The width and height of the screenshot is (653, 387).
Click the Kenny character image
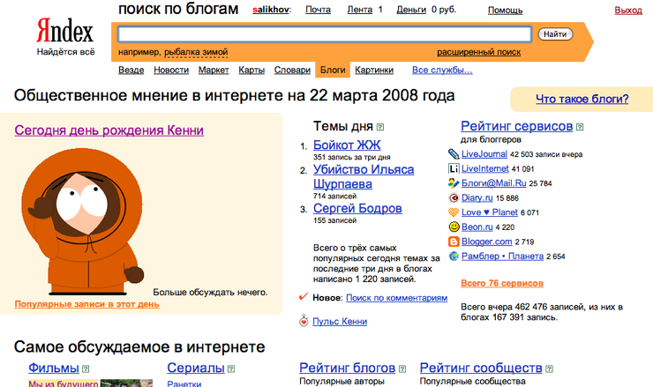(x=82, y=220)
